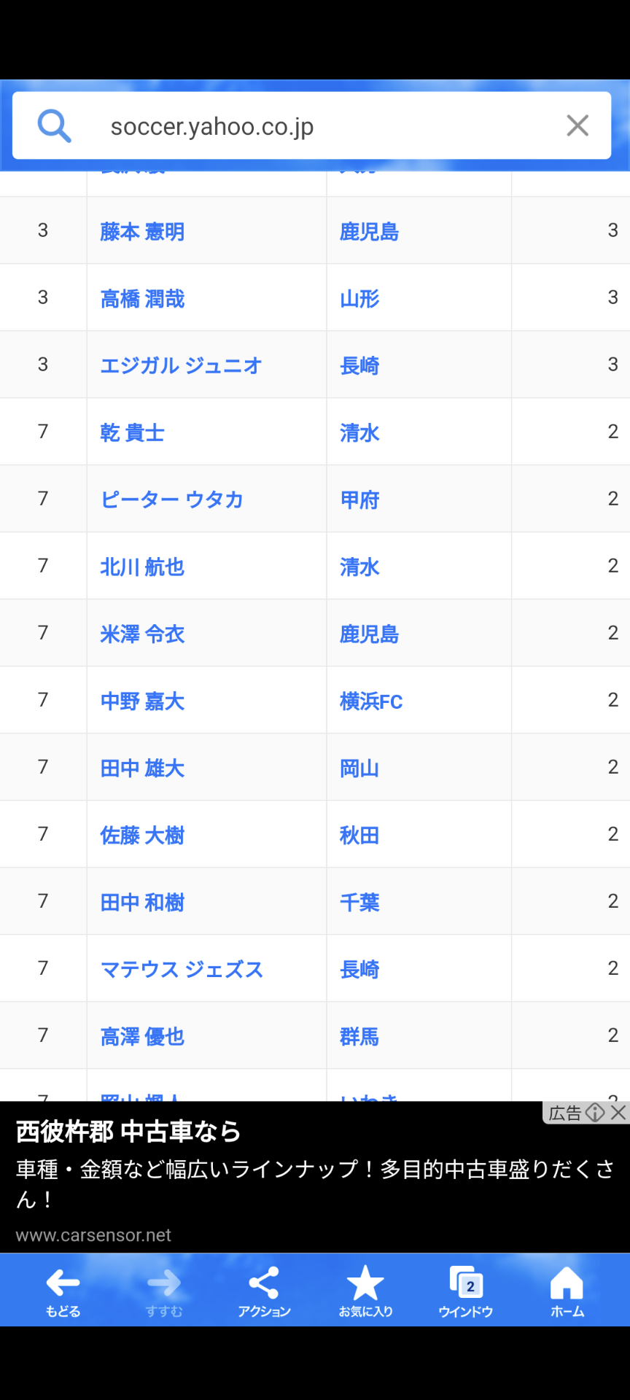Open the アクション share menu
Image resolution: width=630 pixels, height=1400 pixels.
tap(264, 1292)
